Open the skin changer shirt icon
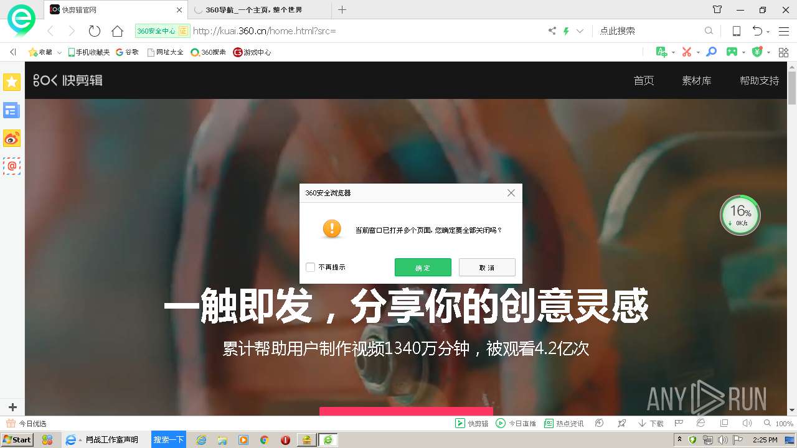 pyautogui.click(x=717, y=9)
